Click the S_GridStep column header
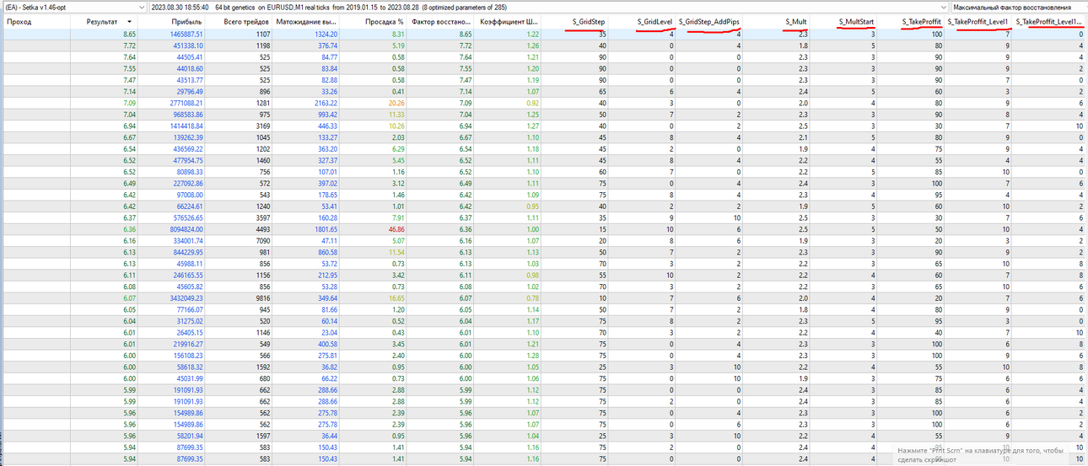Image resolution: width=1088 pixels, height=466 pixels. click(589, 21)
